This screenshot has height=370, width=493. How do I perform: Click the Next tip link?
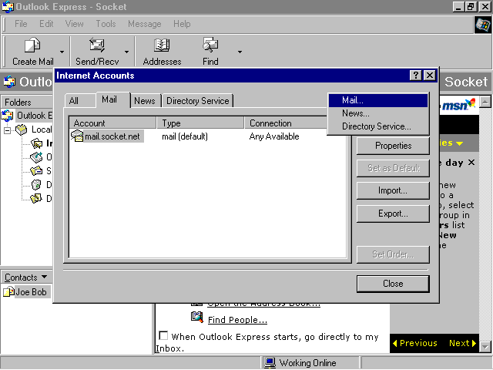coord(462,343)
